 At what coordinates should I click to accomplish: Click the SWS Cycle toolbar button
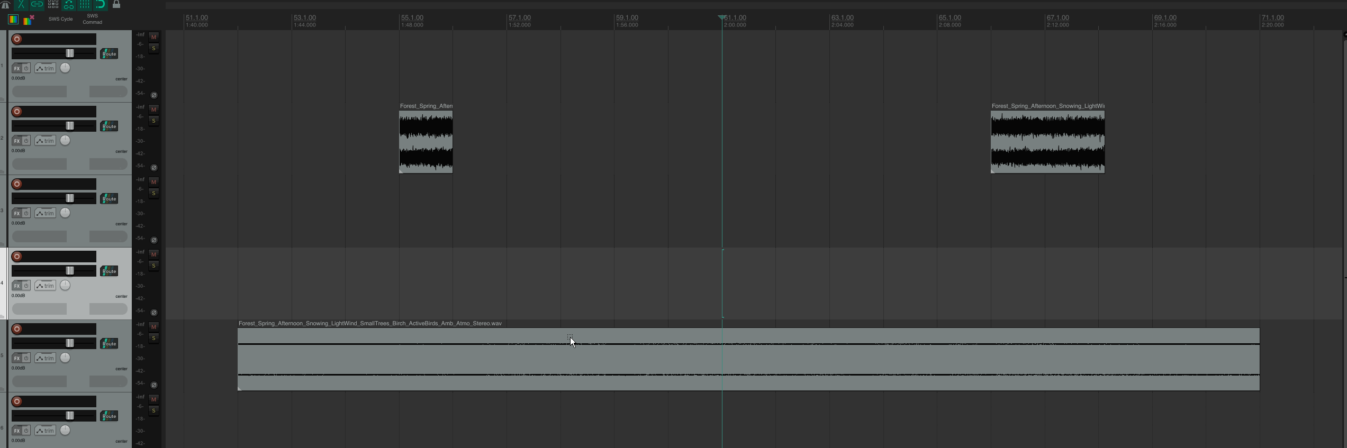point(61,19)
